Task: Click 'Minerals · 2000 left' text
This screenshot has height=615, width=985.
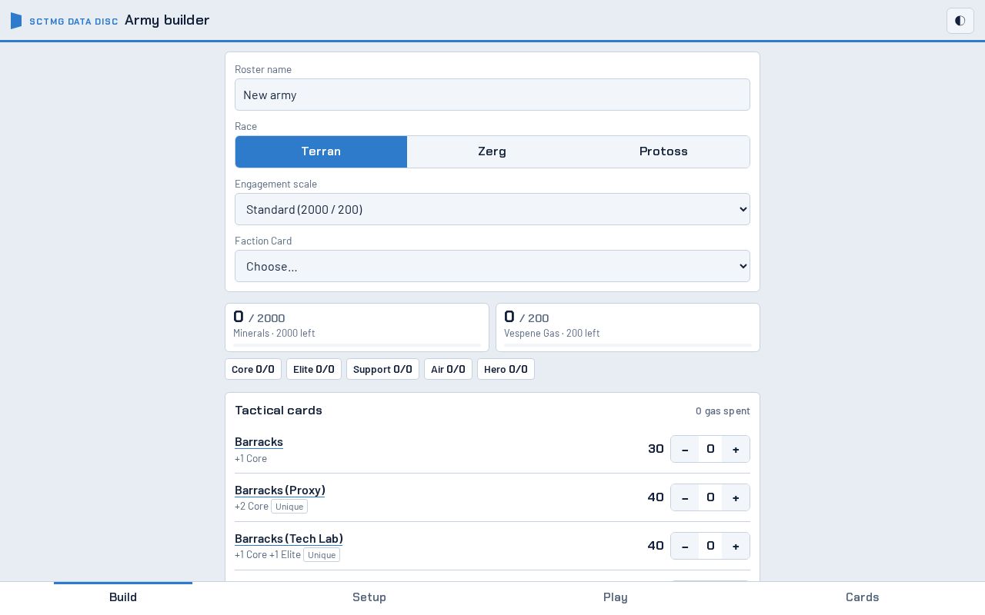Action: 274,334
